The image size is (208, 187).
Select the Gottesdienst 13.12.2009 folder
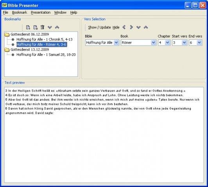[30, 49]
